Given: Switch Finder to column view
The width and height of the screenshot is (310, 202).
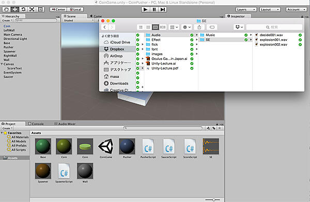Looking at the screenshot, I should click(156, 27).
